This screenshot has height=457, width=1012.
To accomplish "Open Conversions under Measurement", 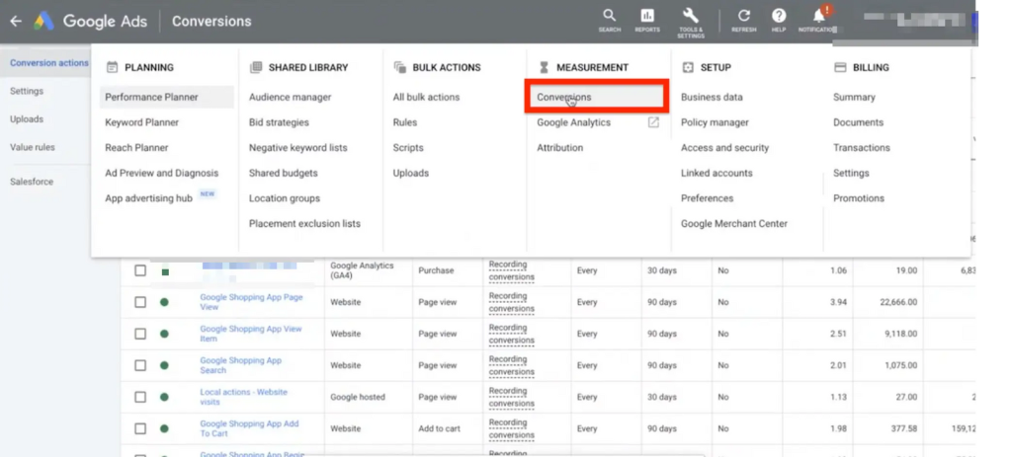I will coord(564,97).
